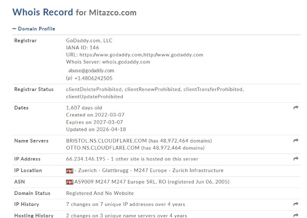Click the Swiss flag in IP Location row

tap(69, 171)
